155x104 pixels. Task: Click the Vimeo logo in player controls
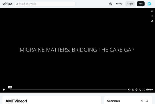pyautogui.click(x=149, y=89)
